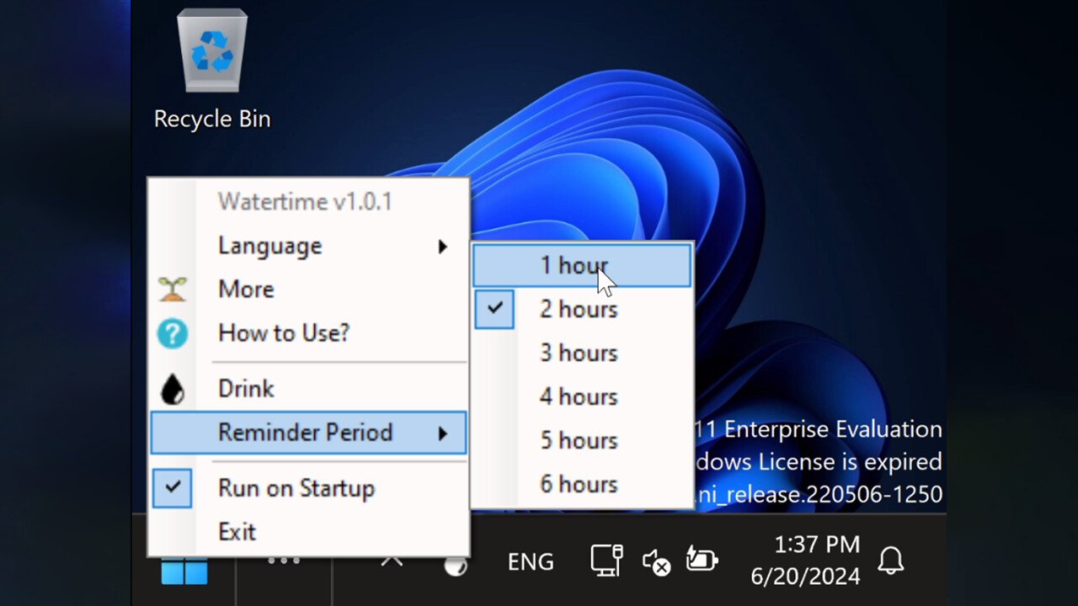
Task: Click the Windows Start button
Action: point(184,571)
